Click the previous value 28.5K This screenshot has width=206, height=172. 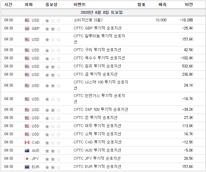click(x=189, y=159)
